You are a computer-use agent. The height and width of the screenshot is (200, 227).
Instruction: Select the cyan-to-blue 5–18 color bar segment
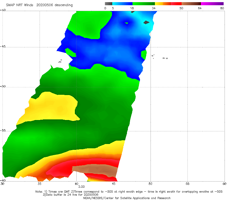point(122,4)
